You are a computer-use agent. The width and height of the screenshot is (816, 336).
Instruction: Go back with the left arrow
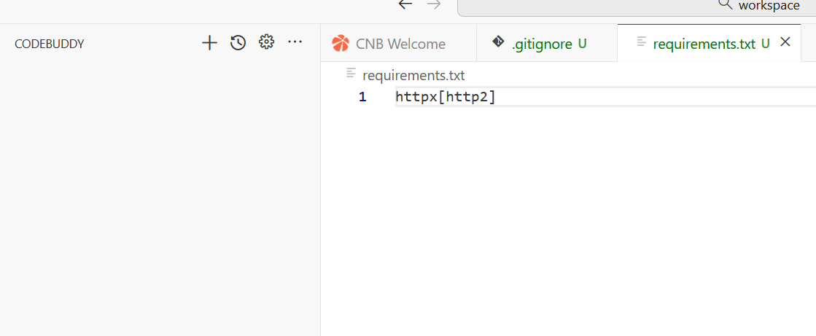405,4
